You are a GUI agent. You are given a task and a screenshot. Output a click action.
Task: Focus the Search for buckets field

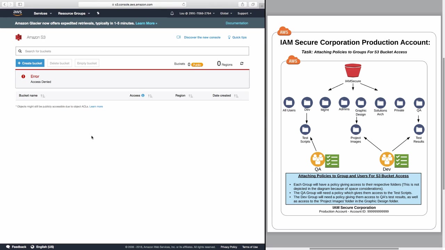(x=132, y=51)
